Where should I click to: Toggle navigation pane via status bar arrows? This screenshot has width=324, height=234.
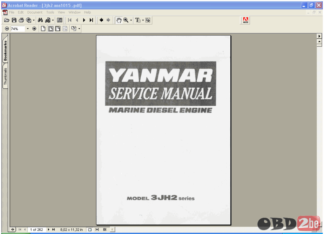coord(13,229)
